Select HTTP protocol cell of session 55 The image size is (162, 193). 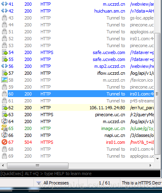click(x=46, y=59)
